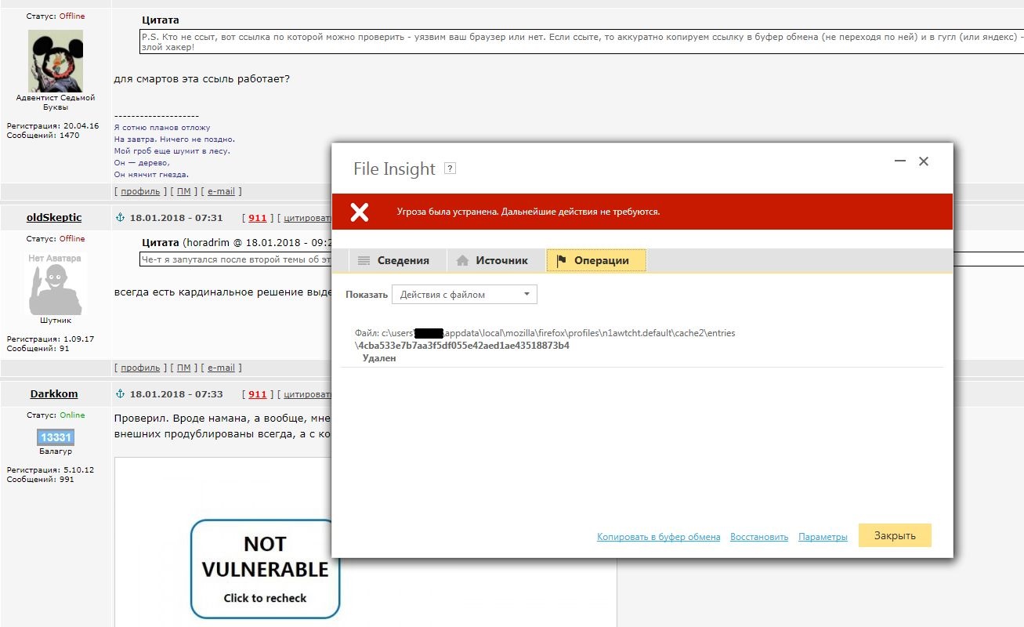
Task: Click the Удален status text
Action: pos(379,358)
